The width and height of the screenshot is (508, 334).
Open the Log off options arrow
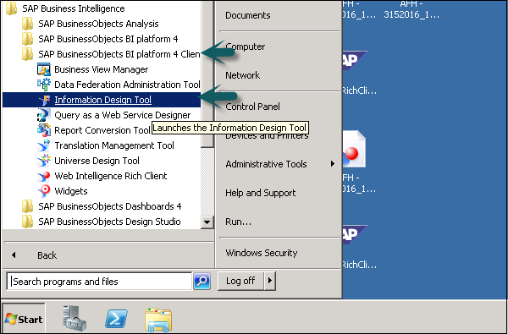270,281
